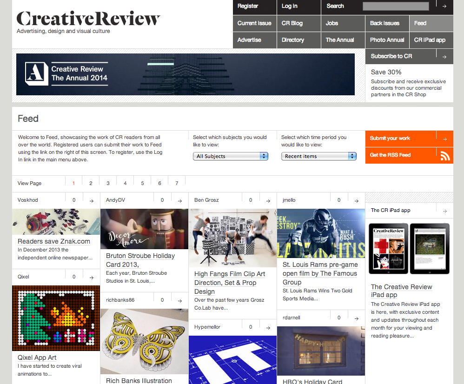Open the butterfly illustration thumbnail
464x384 pixels.
coord(144,342)
